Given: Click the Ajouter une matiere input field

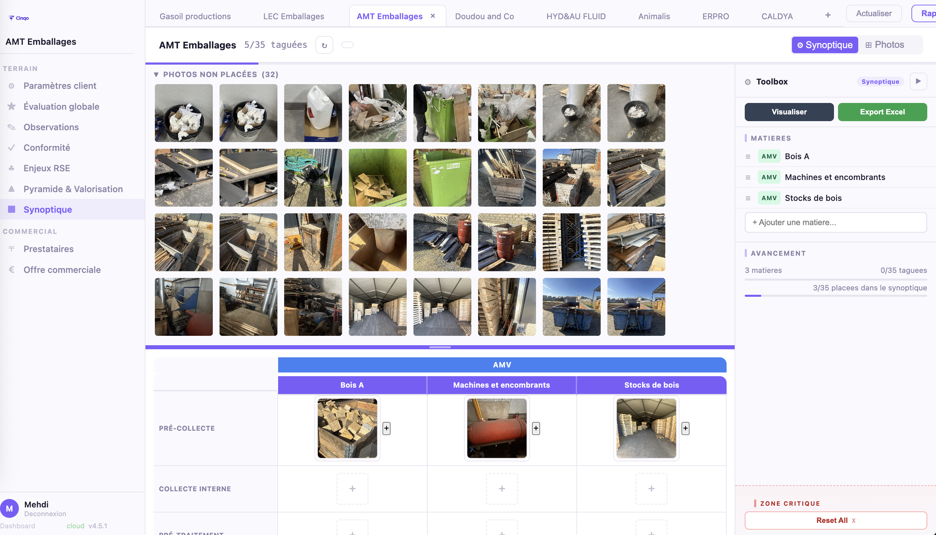Looking at the screenshot, I should [x=835, y=222].
